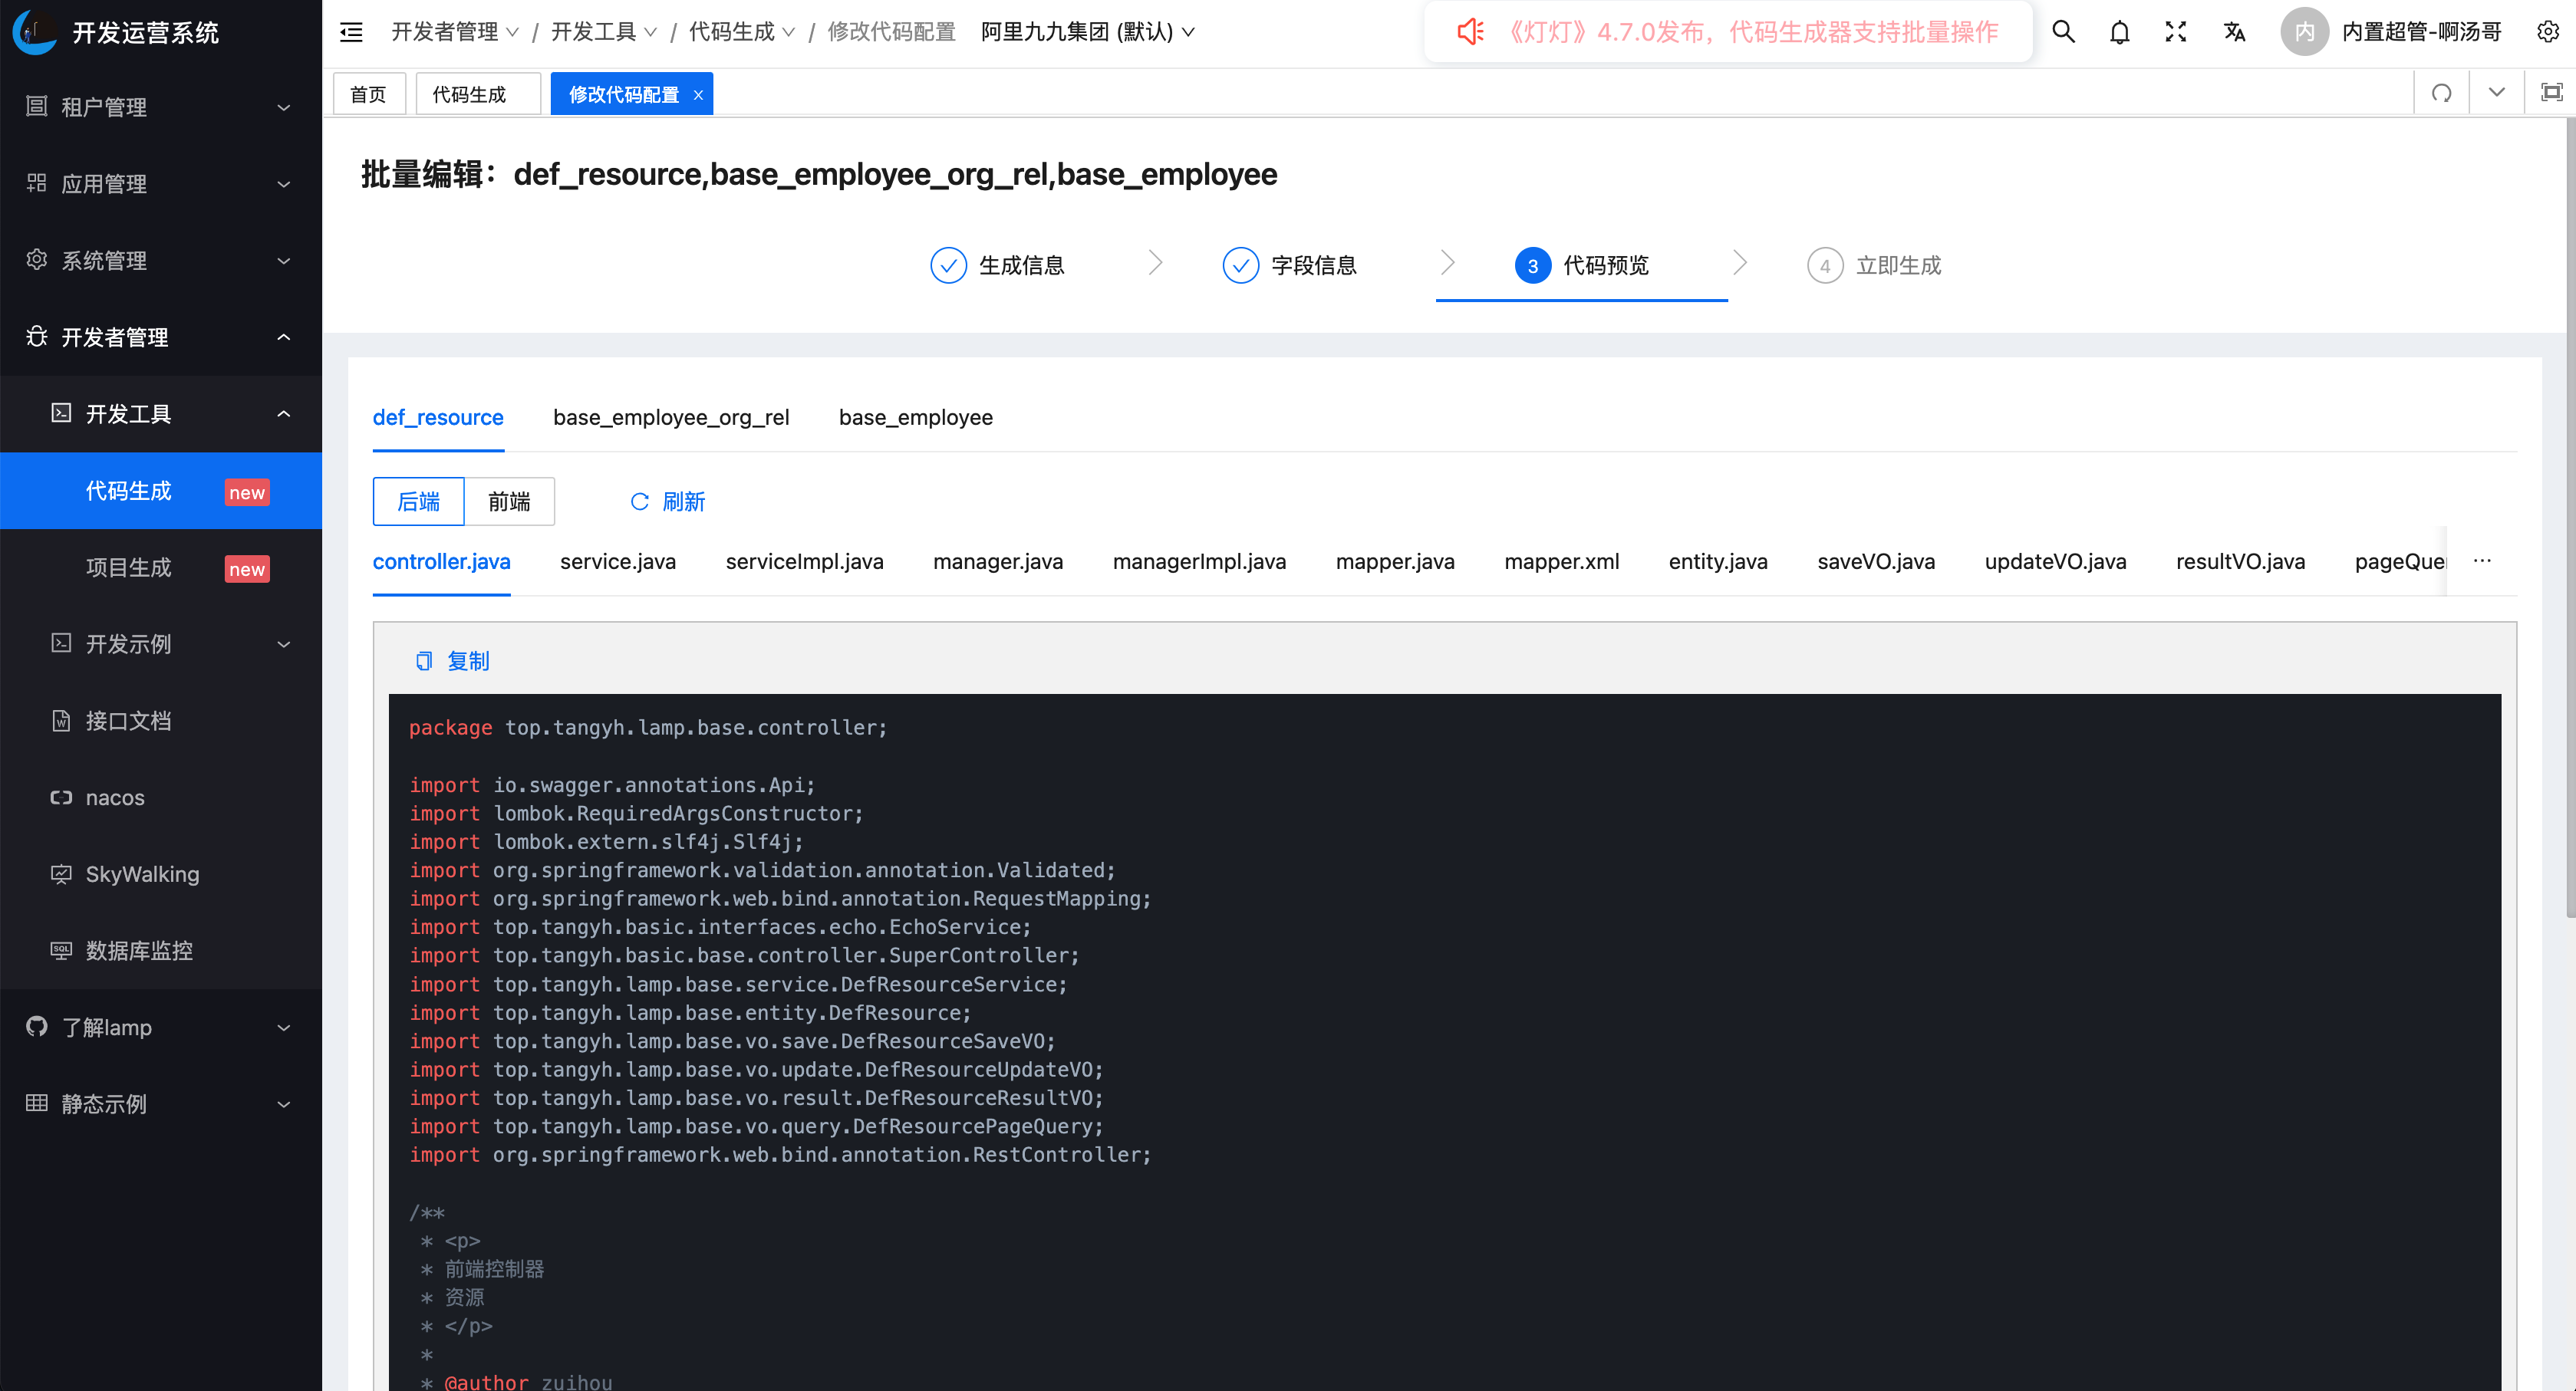Select the 后端 toggle button
The height and width of the screenshot is (1391, 2576).
tap(418, 501)
